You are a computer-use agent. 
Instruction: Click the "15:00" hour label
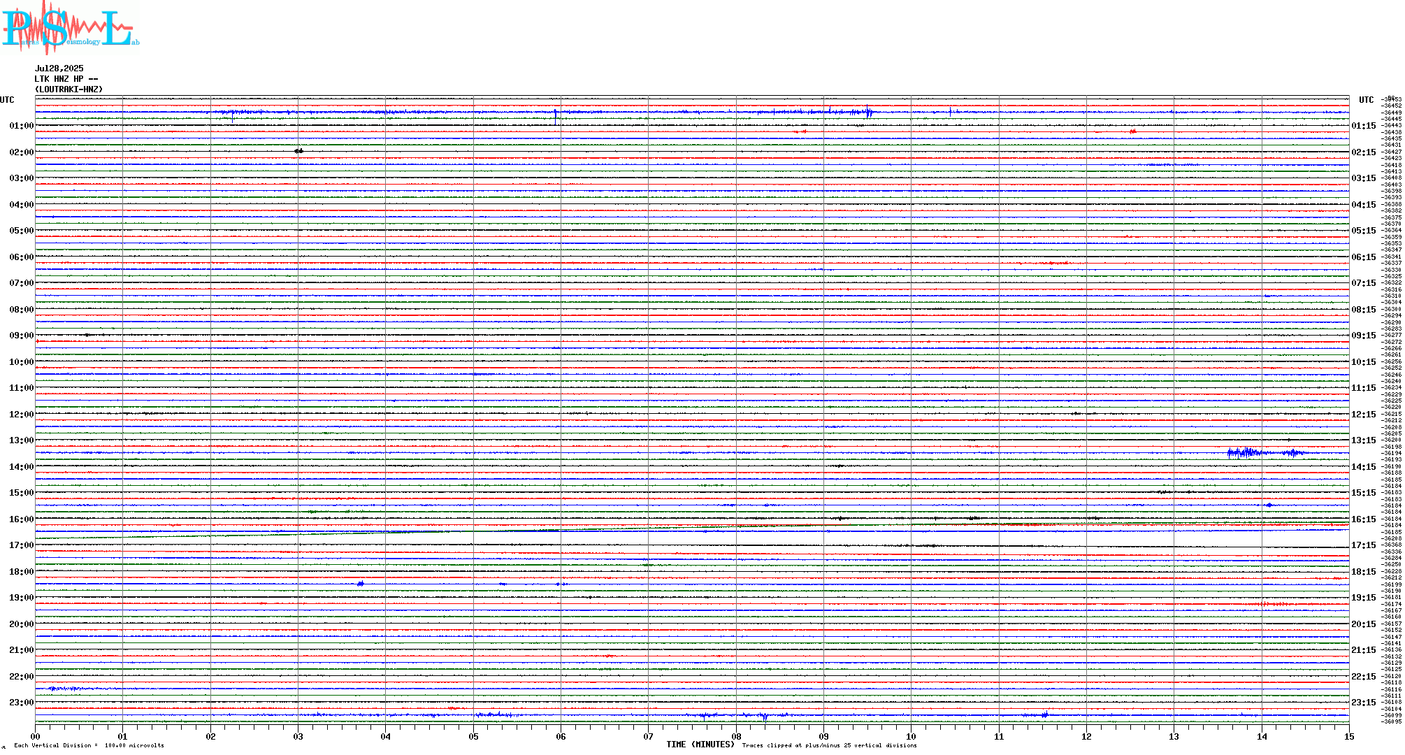(21, 493)
